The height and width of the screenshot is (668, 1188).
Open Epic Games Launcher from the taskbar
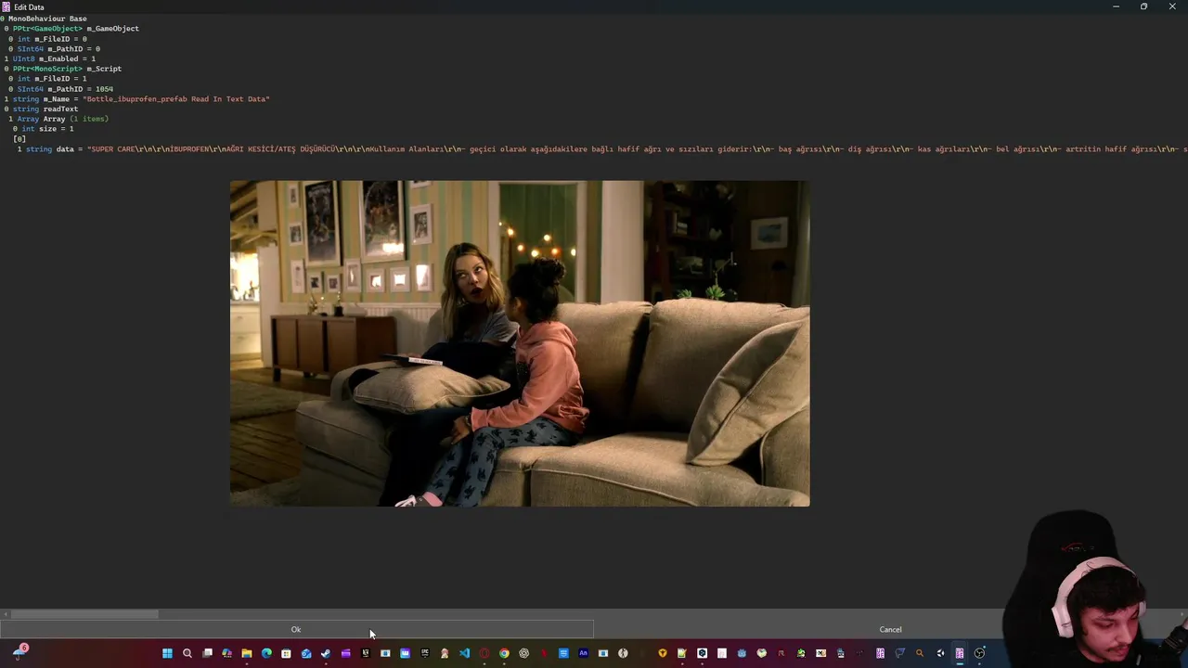(424, 653)
